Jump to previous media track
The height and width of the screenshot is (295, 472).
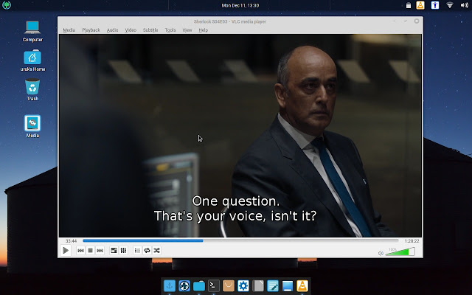[80, 251]
